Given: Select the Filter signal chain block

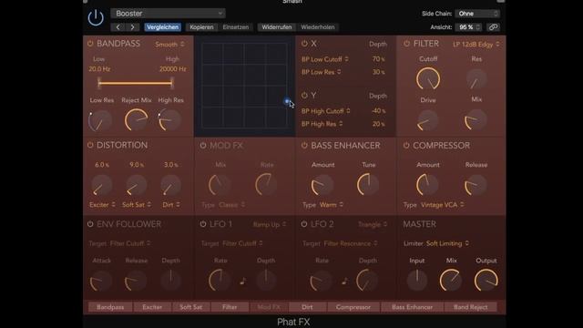Looking at the screenshot, I should [230, 307].
